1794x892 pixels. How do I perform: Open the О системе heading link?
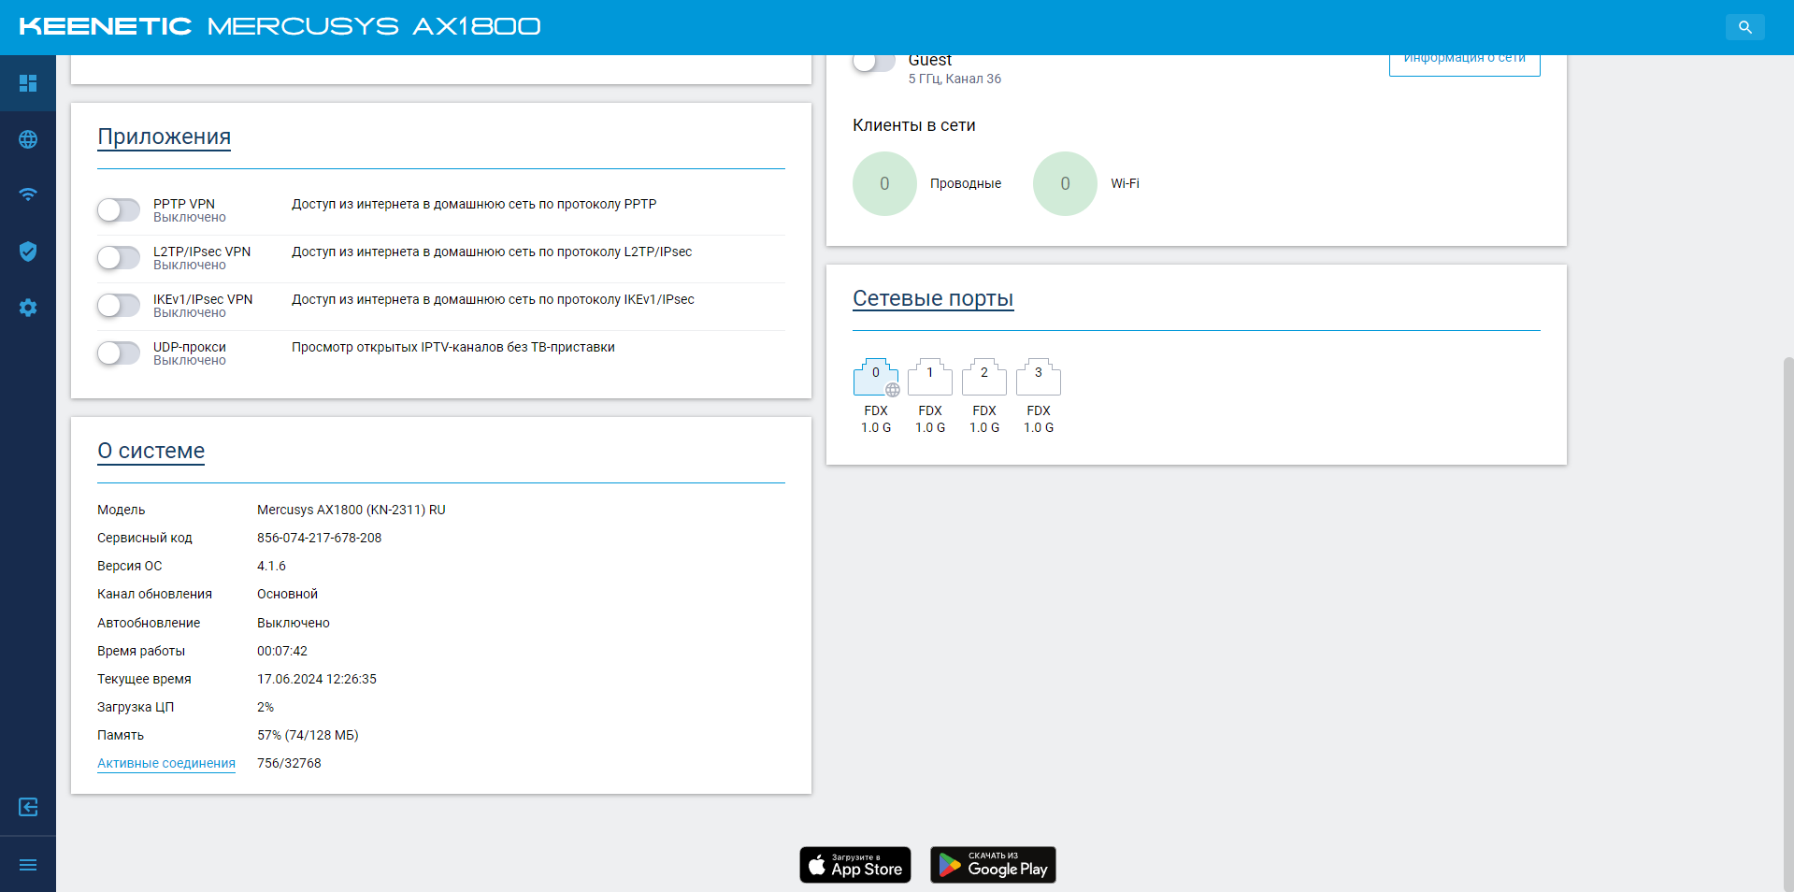coord(151,451)
